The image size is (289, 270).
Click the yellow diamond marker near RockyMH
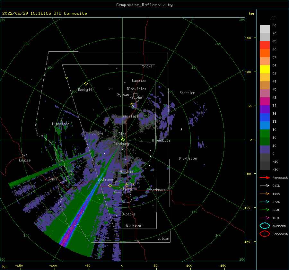(x=86, y=84)
